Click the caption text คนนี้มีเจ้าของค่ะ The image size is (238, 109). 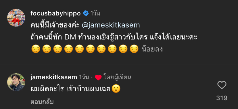coord(55,25)
